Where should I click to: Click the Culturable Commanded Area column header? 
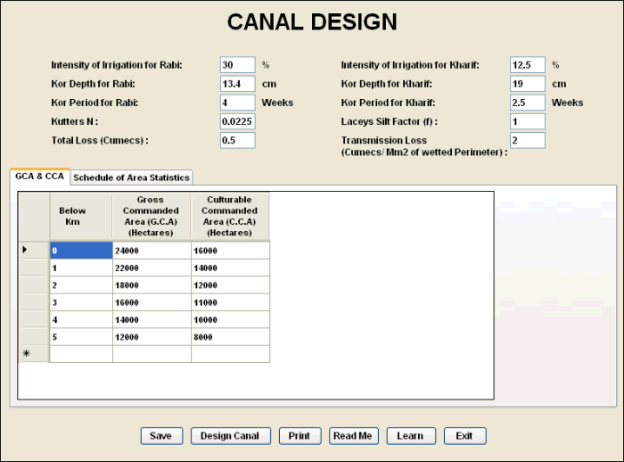coord(230,216)
